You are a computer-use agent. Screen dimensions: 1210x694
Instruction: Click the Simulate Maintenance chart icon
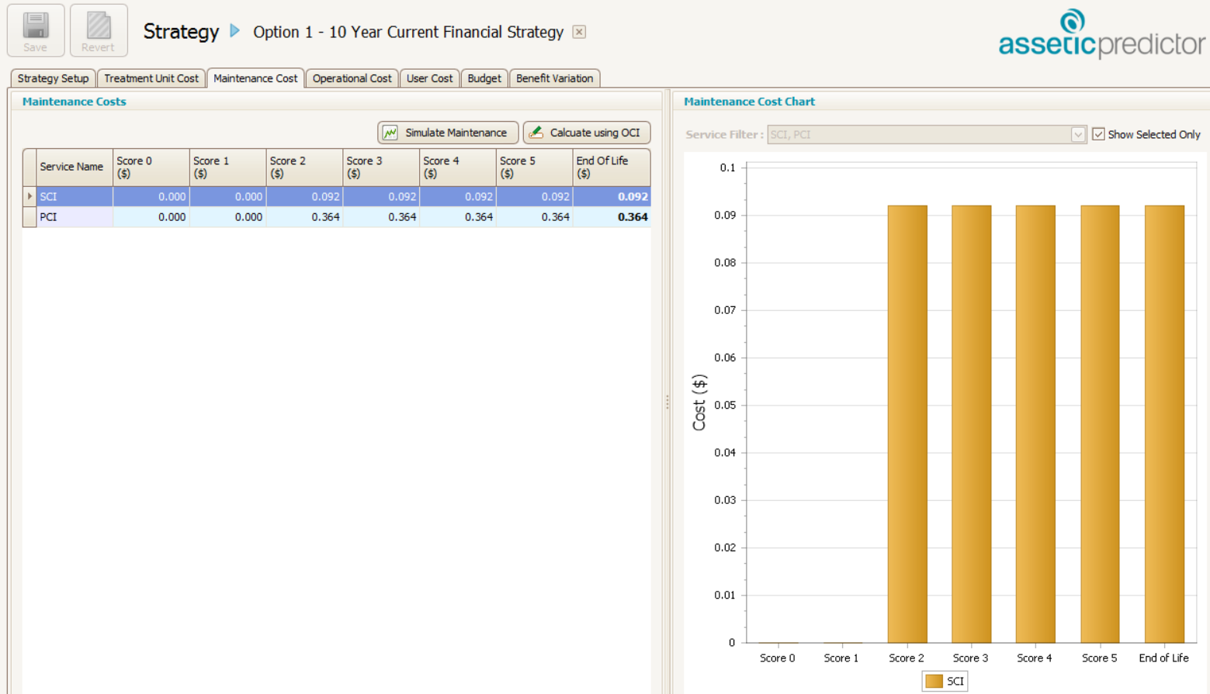coord(390,133)
